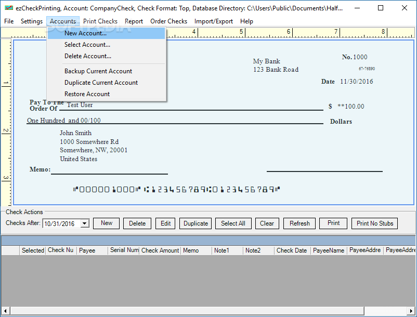This screenshot has width=417, height=317.
Task: Expand the Checks After date dropdown
Action: [x=85, y=223]
